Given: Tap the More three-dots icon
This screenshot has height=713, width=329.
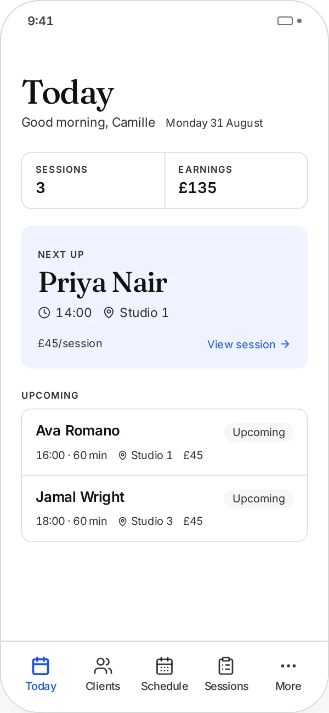Looking at the screenshot, I should tap(288, 666).
